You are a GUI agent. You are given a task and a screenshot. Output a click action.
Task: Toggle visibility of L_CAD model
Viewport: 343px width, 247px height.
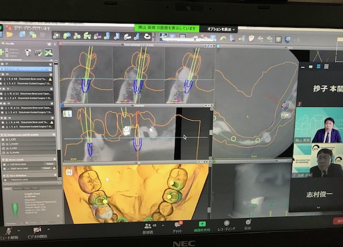(4, 139)
